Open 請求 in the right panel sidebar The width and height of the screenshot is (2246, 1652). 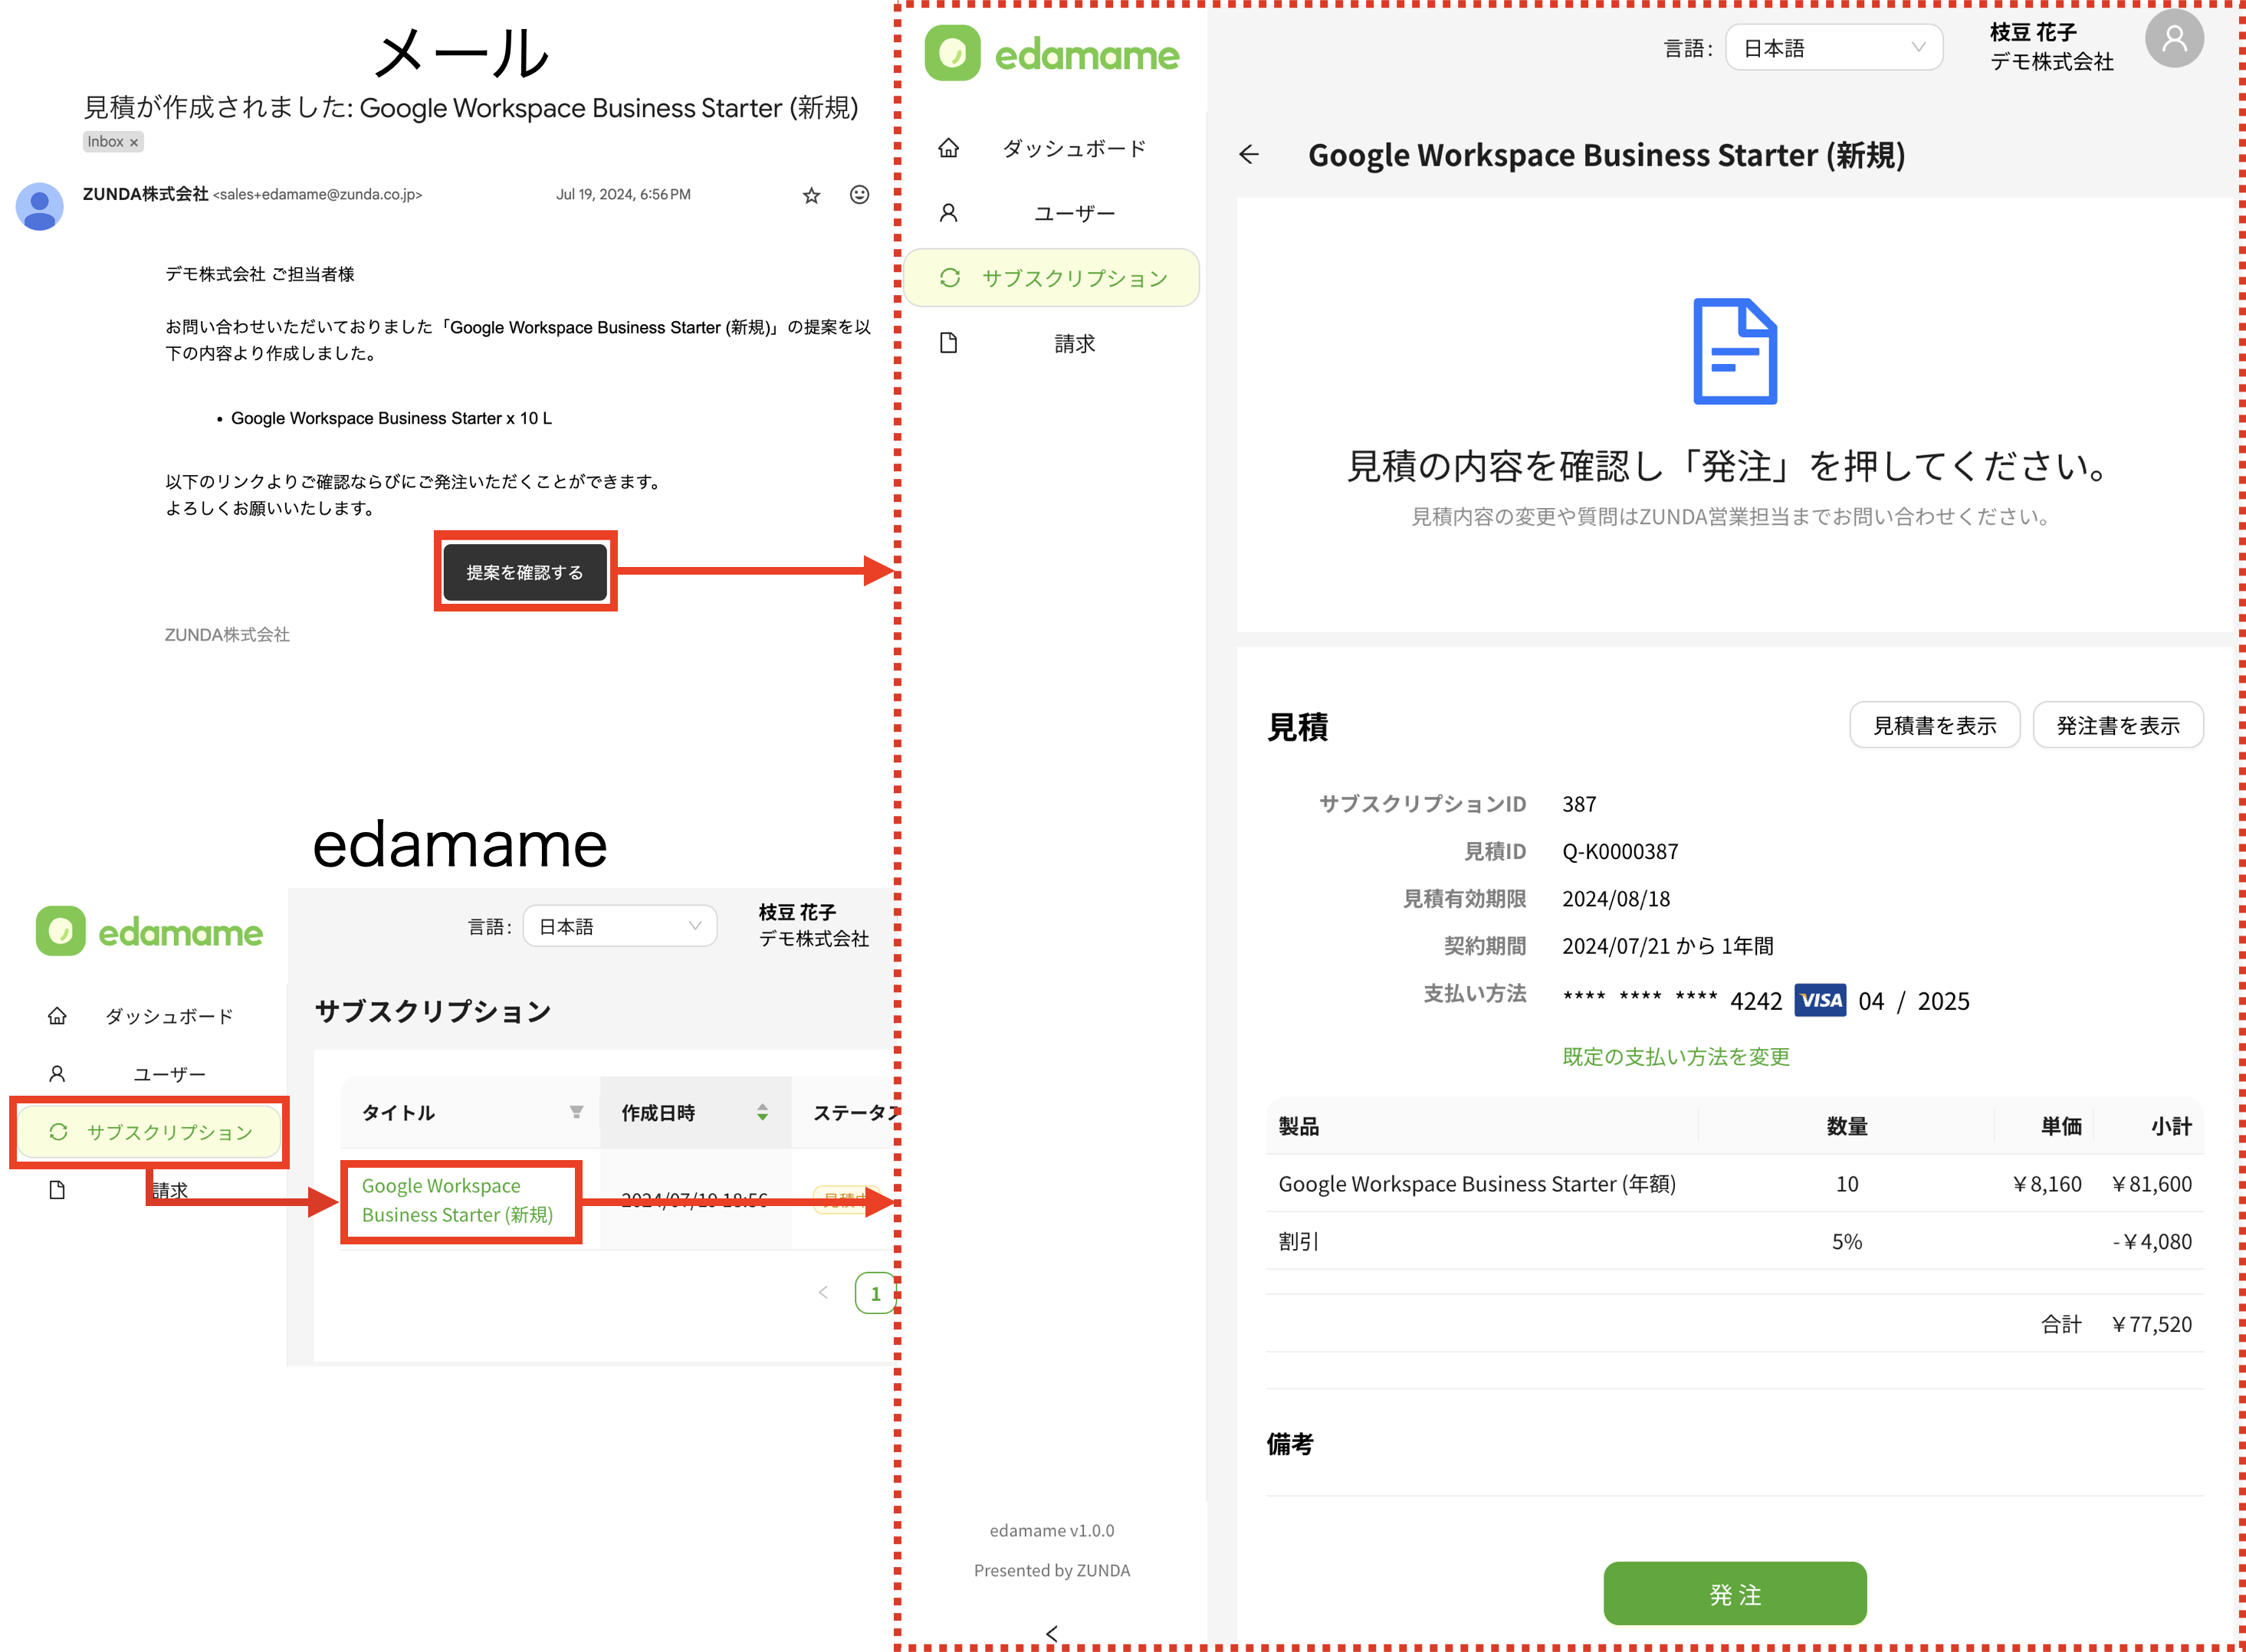(1073, 343)
